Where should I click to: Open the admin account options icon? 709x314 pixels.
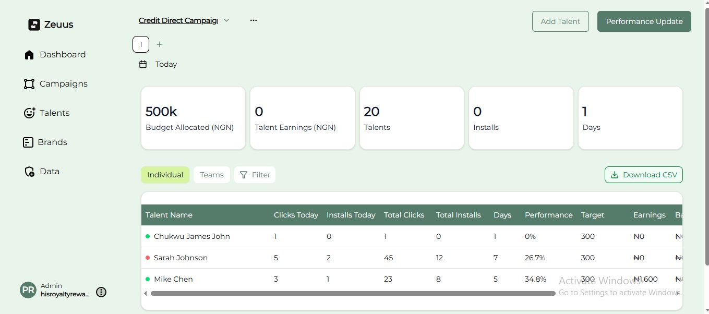(x=101, y=292)
